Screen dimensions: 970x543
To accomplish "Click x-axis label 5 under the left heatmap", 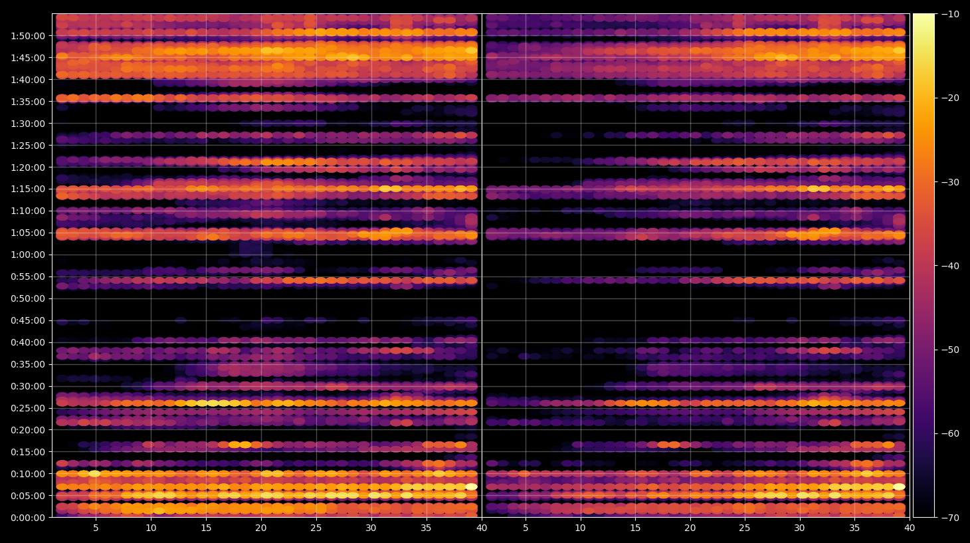I will [x=96, y=528].
